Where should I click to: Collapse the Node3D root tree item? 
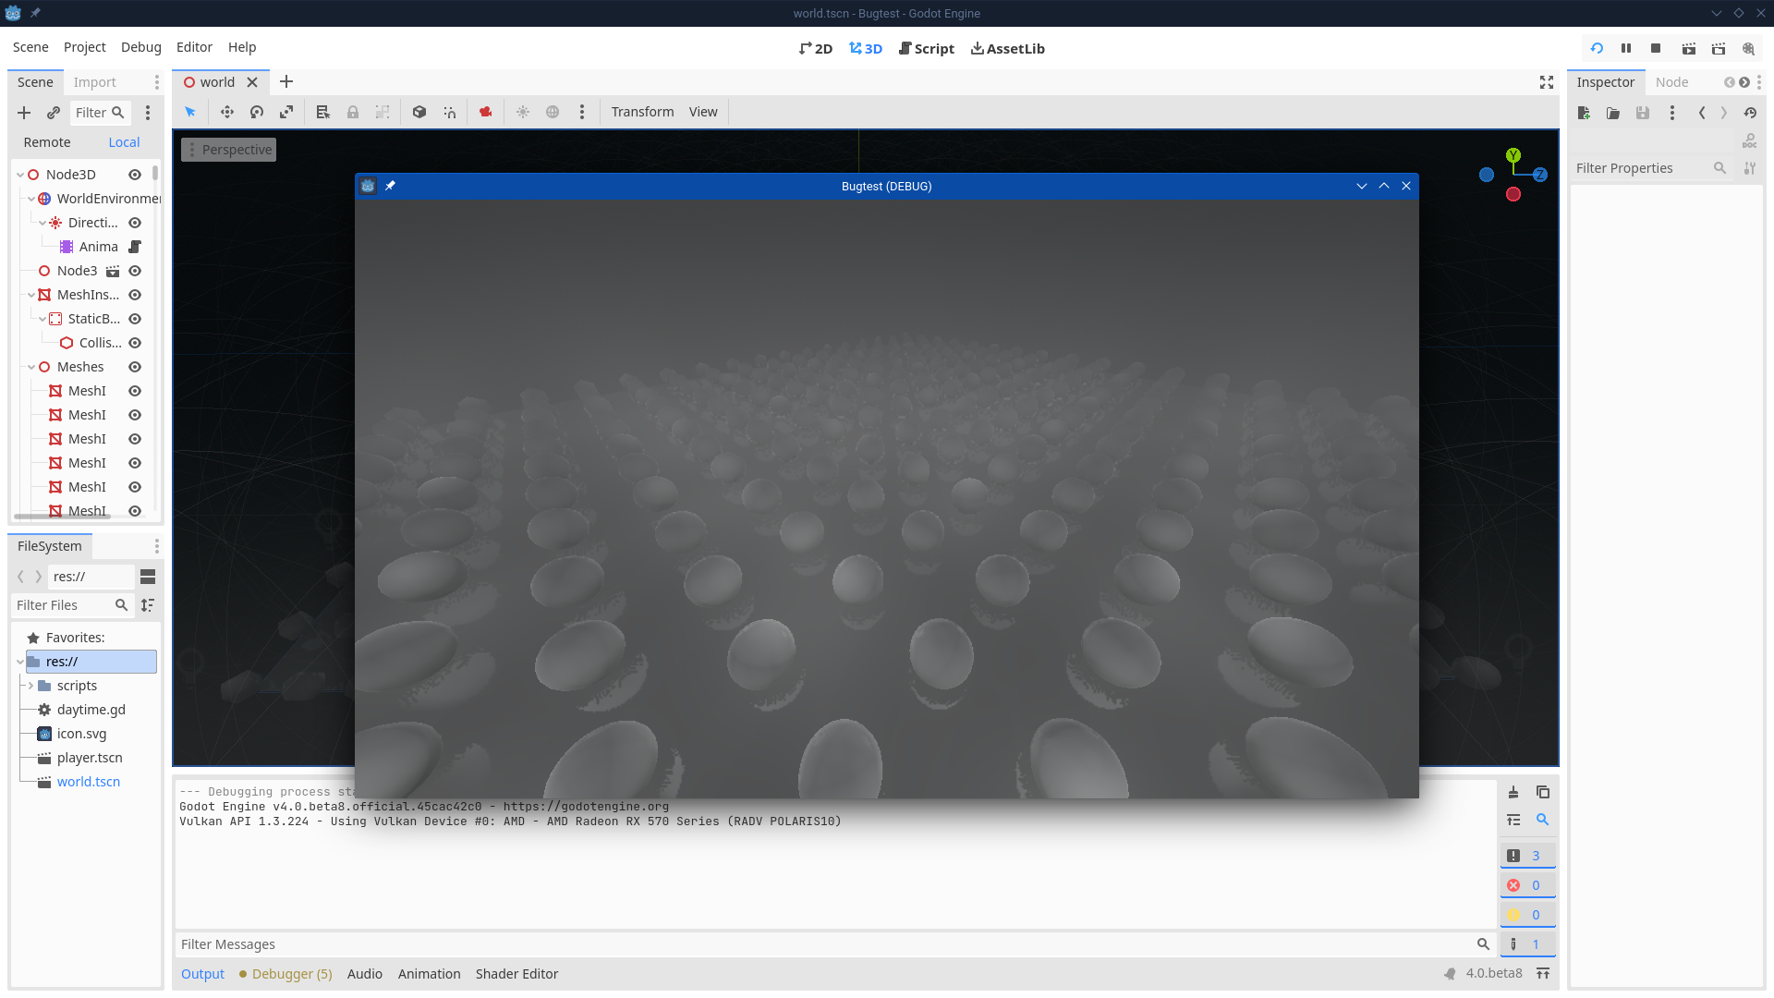click(x=20, y=175)
